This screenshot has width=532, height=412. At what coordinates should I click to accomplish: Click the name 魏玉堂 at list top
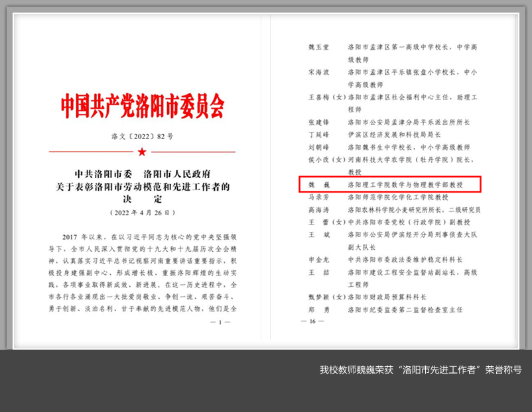pos(319,47)
